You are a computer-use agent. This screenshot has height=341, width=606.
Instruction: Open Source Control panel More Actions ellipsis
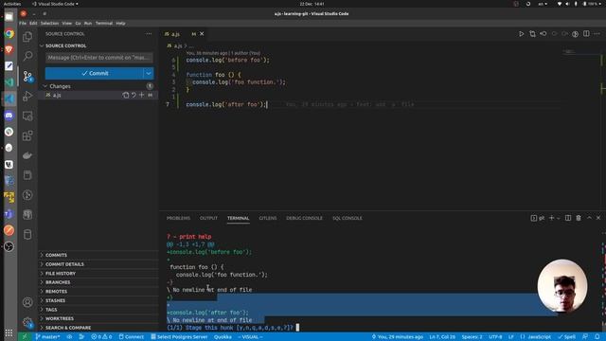point(149,34)
